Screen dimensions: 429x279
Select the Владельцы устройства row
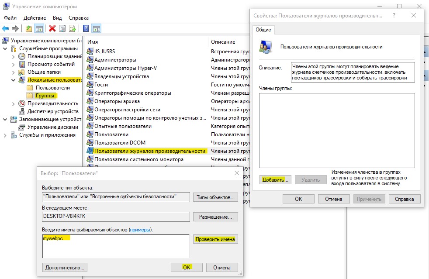168,76
